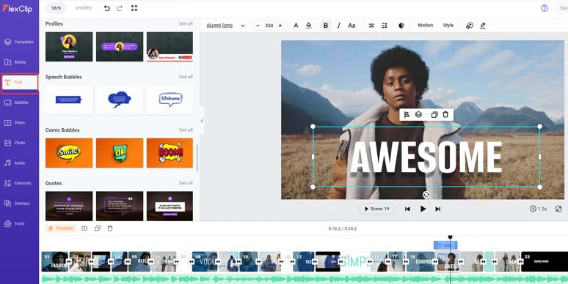Open the floating toolbar align-to-canvas icon
Image resolution: width=568 pixels, height=284 pixels.
[x=407, y=114]
